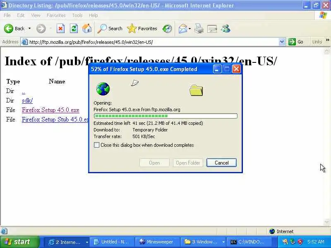The width and height of the screenshot is (331, 248).
Task: Minimize the download dialog window
Action: tap(217, 69)
